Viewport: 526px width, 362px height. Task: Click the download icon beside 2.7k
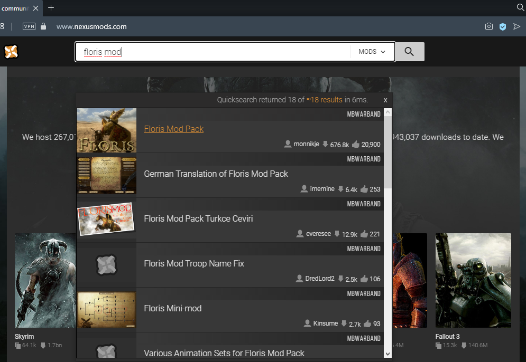(344, 323)
